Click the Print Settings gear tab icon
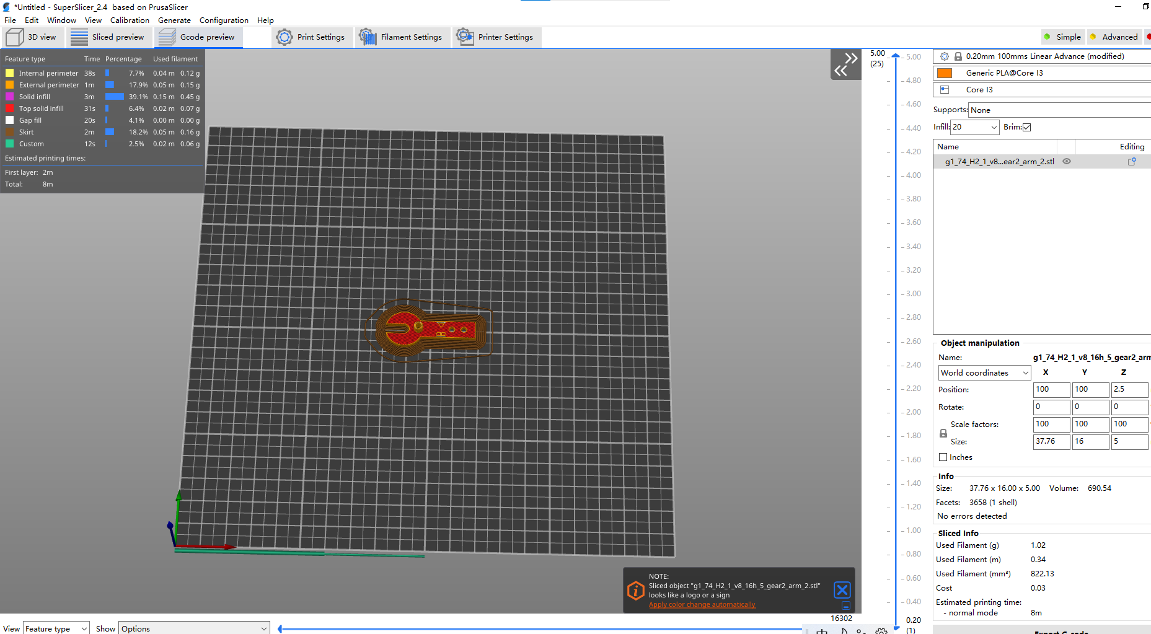 [x=284, y=37]
